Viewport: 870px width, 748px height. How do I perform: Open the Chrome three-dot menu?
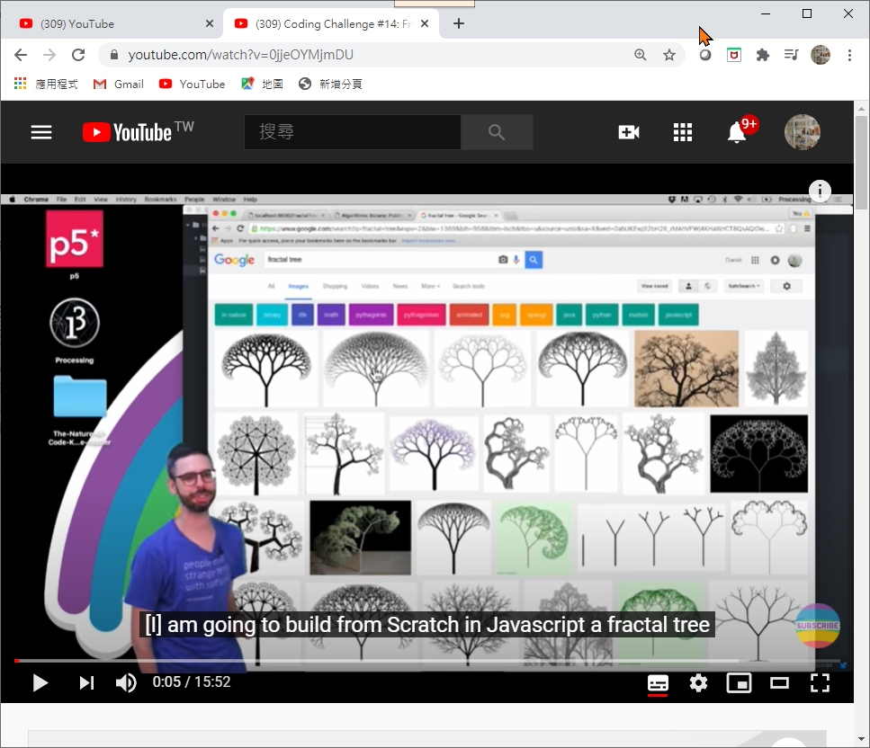849,55
